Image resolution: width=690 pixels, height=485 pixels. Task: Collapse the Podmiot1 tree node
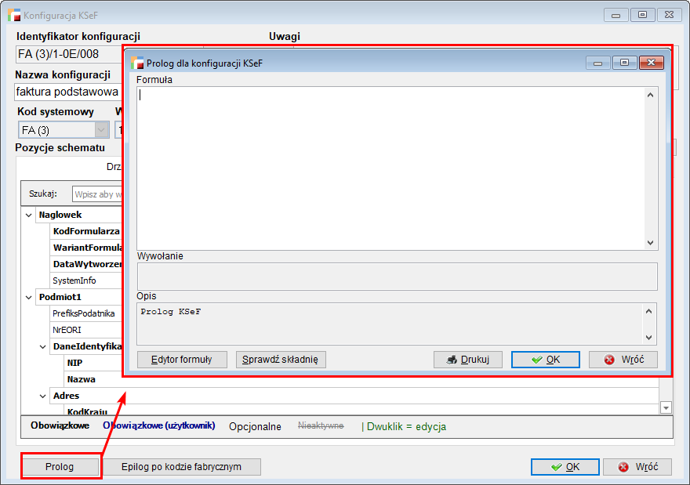click(29, 297)
